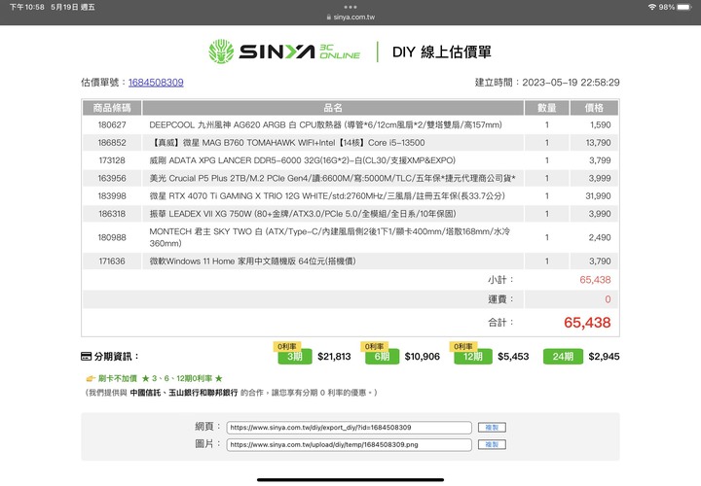Click the 品名 column header
701x486 pixels.
pyautogui.click(x=333, y=108)
